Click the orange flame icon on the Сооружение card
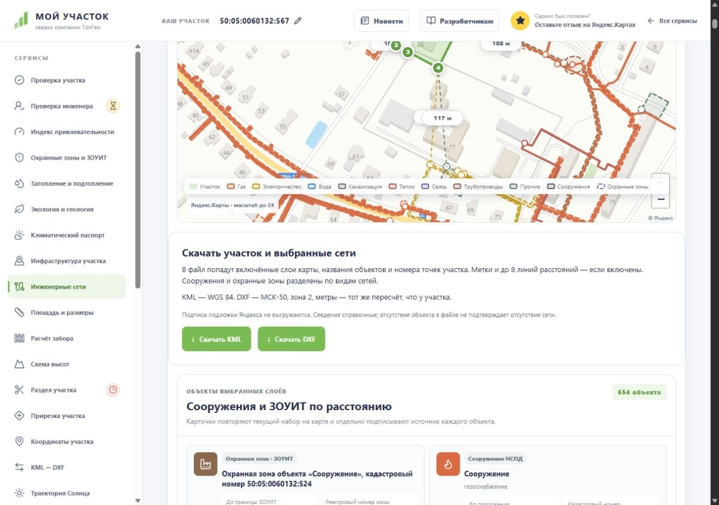Image resolution: width=719 pixels, height=505 pixels. click(448, 464)
